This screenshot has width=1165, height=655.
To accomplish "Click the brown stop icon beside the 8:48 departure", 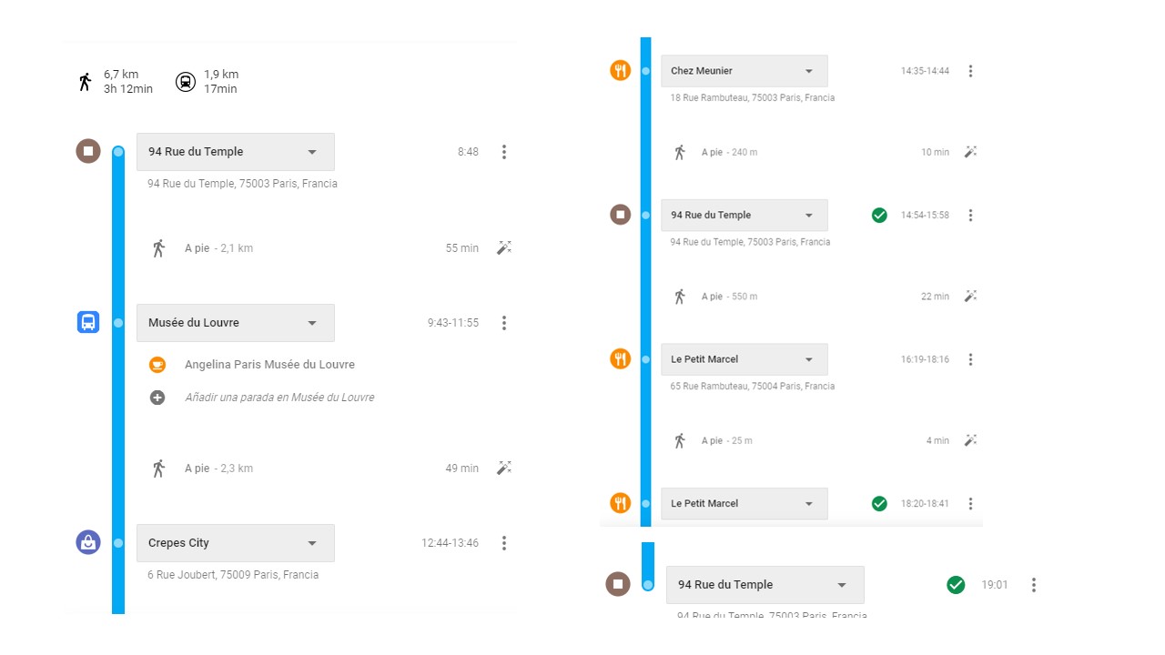I will coord(88,151).
